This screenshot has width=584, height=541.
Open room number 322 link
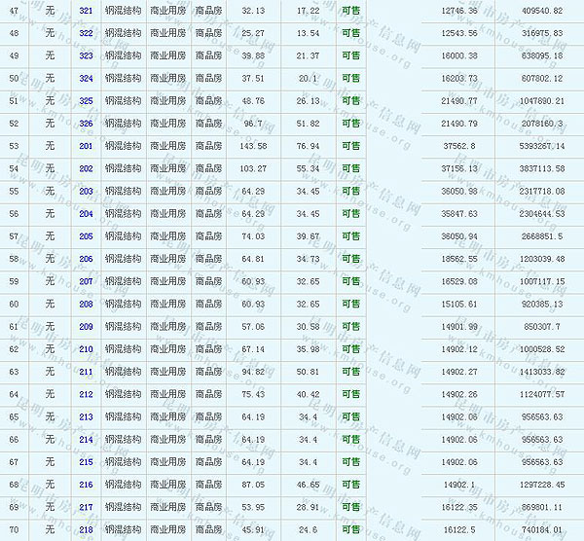click(x=86, y=33)
